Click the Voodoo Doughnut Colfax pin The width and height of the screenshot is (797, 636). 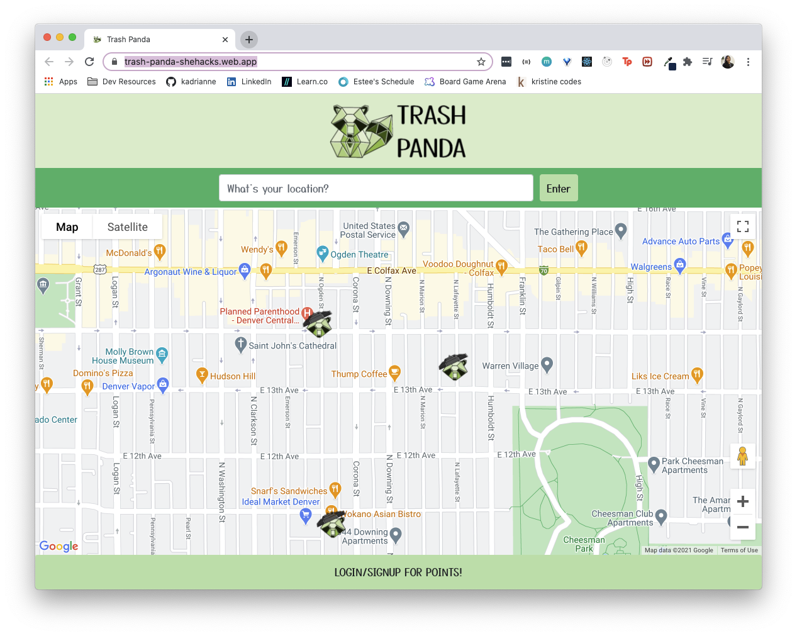[x=501, y=267]
